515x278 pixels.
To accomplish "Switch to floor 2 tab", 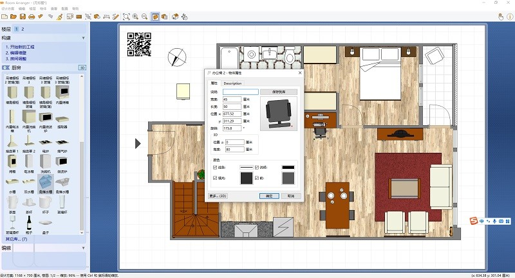I will tap(23, 29).
